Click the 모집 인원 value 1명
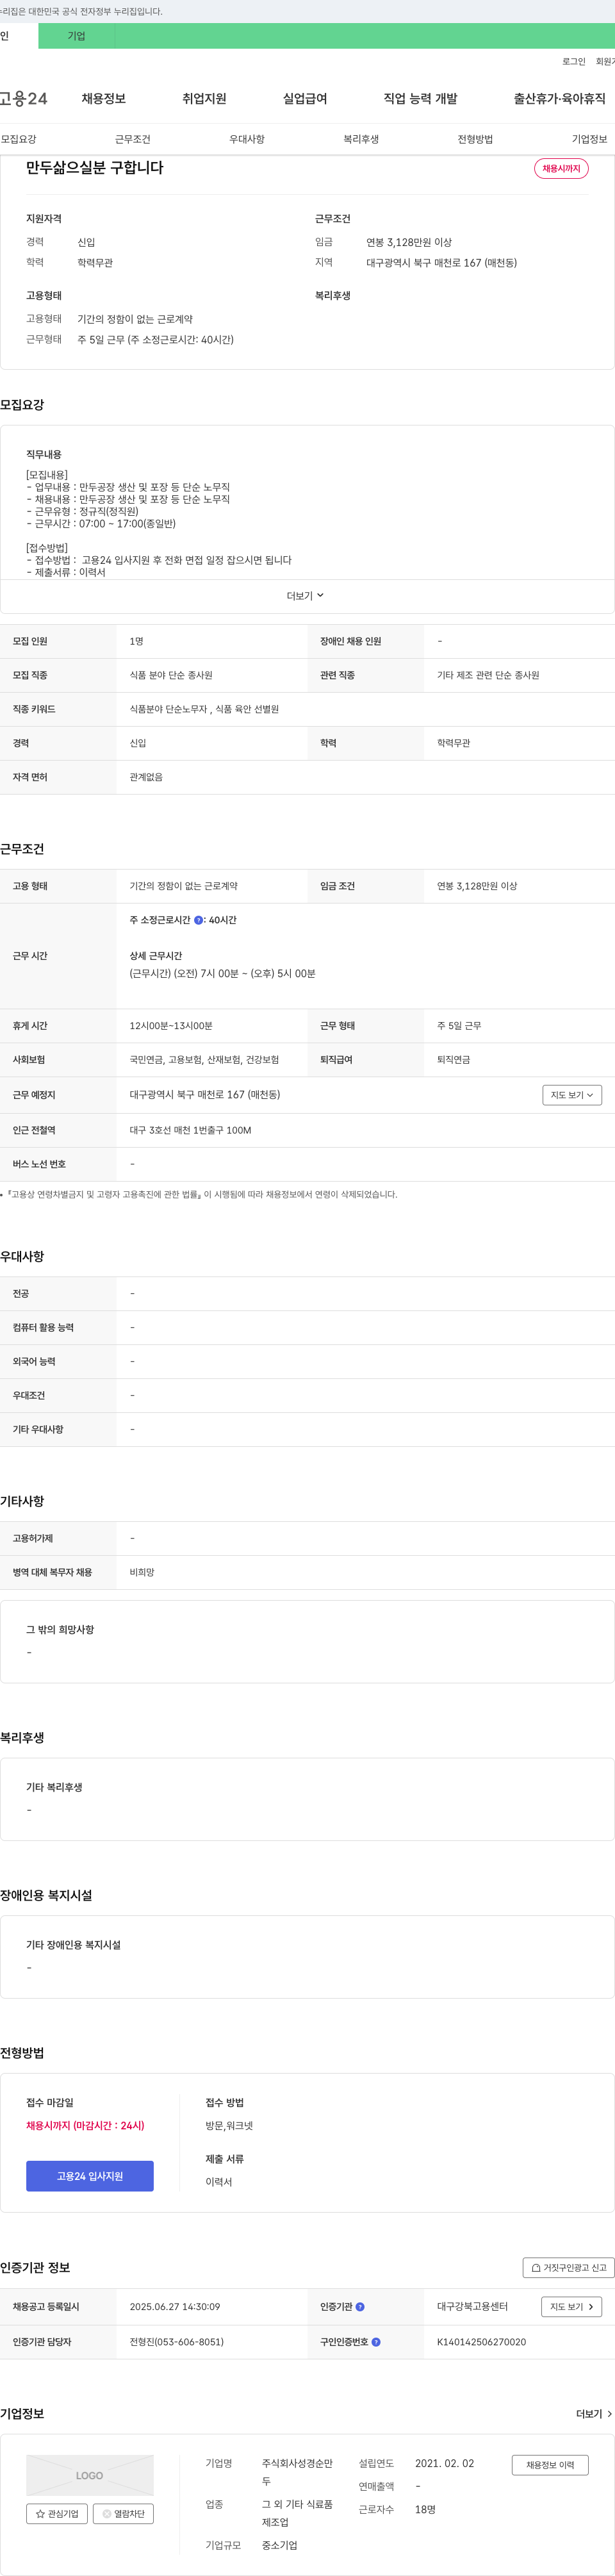The image size is (615, 2576). click(136, 641)
